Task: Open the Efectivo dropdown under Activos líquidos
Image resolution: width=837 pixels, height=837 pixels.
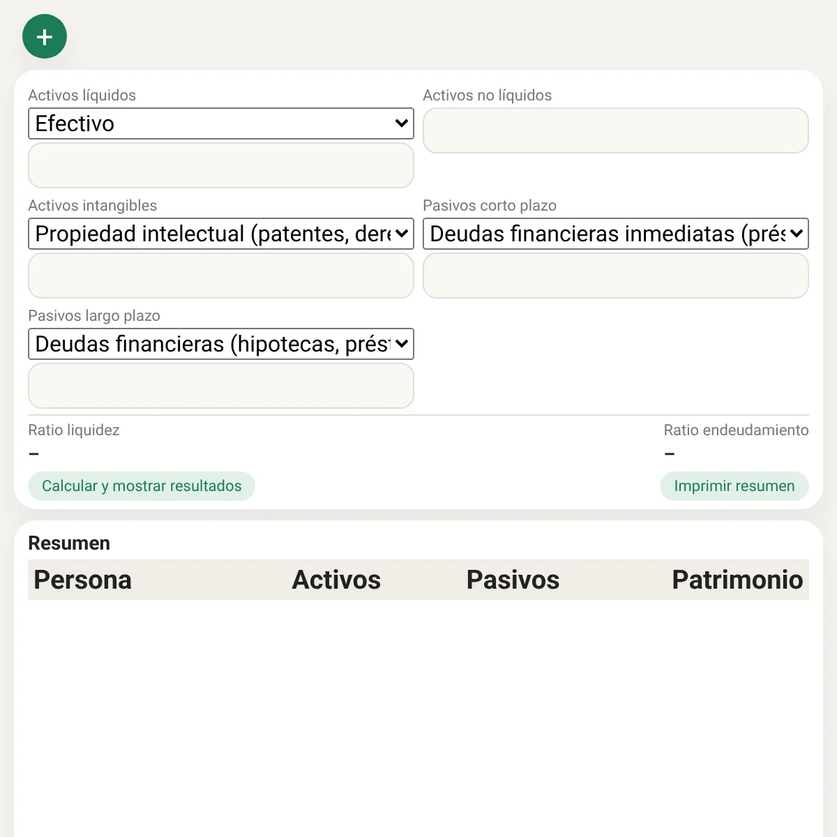Action: [x=220, y=123]
